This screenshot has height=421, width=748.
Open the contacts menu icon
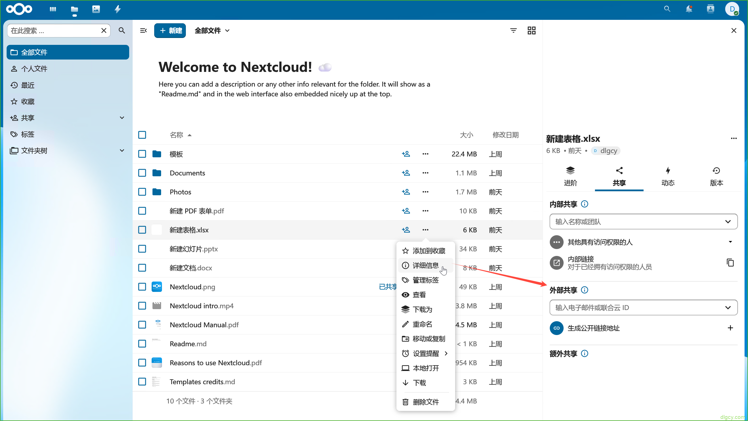click(x=710, y=9)
